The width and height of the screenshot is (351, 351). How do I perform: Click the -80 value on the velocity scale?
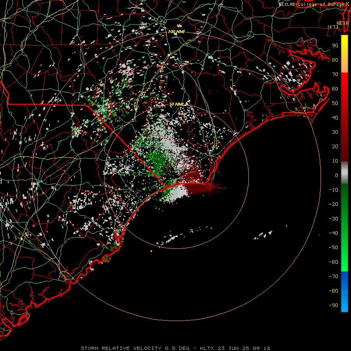click(333, 291)
